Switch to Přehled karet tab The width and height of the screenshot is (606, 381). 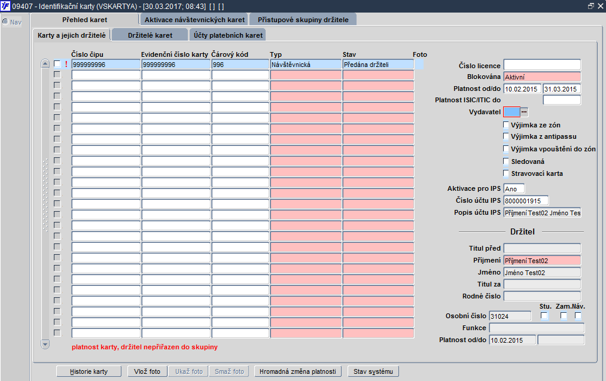pos(84,20)
